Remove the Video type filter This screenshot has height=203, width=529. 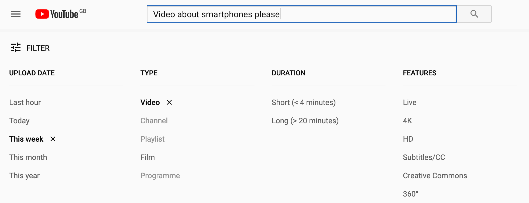[x=170, y=102]
